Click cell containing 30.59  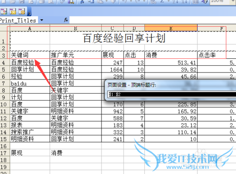coord(171,118)
